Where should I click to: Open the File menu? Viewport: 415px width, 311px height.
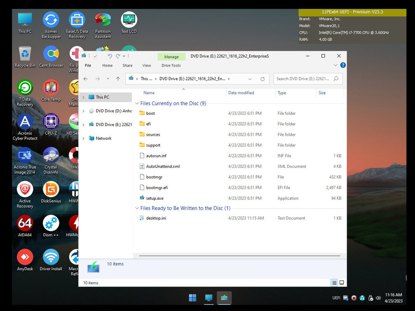click(88, 65)
